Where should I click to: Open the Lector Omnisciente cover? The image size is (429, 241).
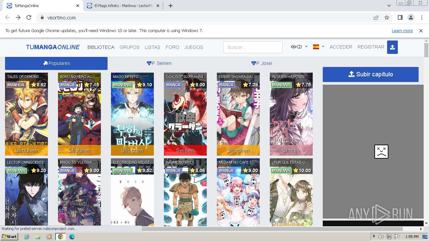[26, 192]
